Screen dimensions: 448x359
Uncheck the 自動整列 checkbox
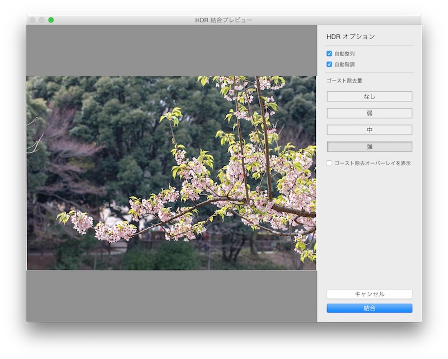329,54
